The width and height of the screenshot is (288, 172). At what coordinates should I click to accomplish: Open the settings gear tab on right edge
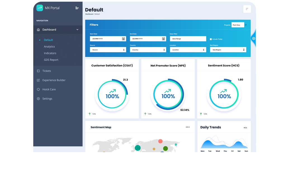coord(254,38)
